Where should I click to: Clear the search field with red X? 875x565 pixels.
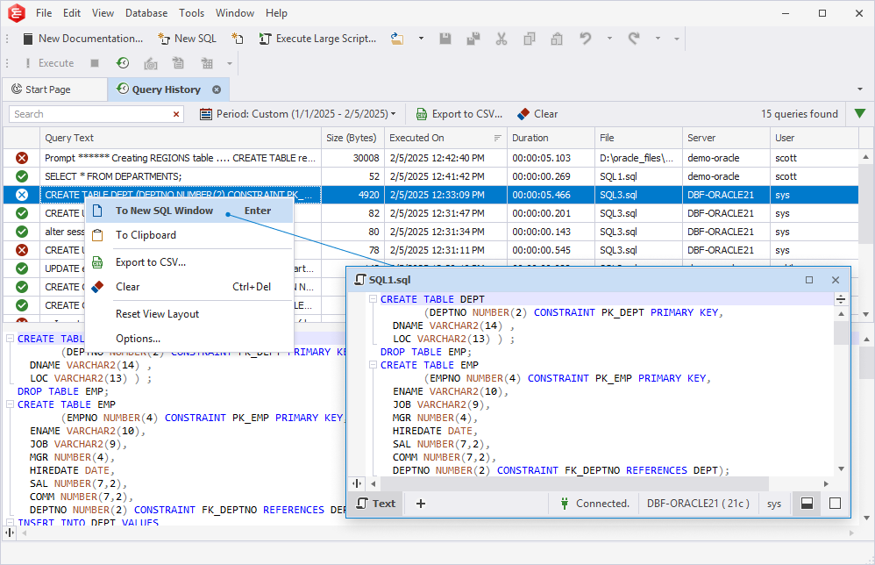(x=176, y=114)
